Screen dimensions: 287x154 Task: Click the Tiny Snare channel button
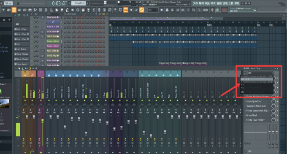tap(53, 17)
